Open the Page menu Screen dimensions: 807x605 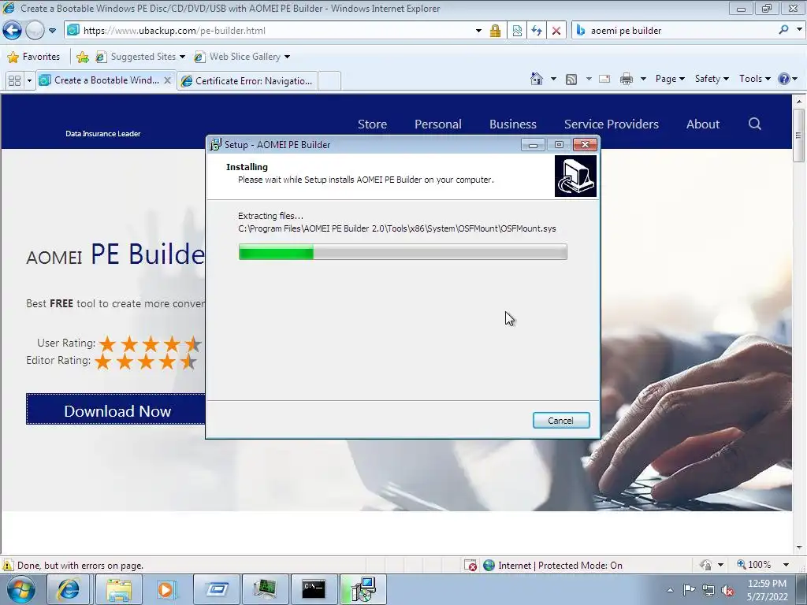click(670, 79)
